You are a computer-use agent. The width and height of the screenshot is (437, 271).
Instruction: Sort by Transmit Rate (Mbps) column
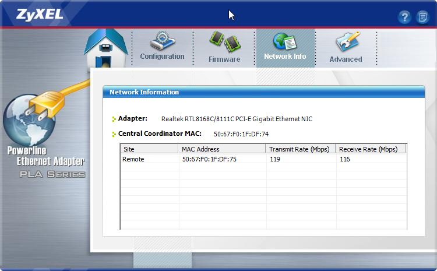click(x=300, y=149)
